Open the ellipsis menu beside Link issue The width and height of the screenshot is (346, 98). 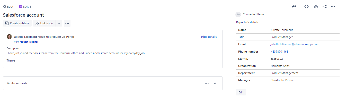pos(67,23)
